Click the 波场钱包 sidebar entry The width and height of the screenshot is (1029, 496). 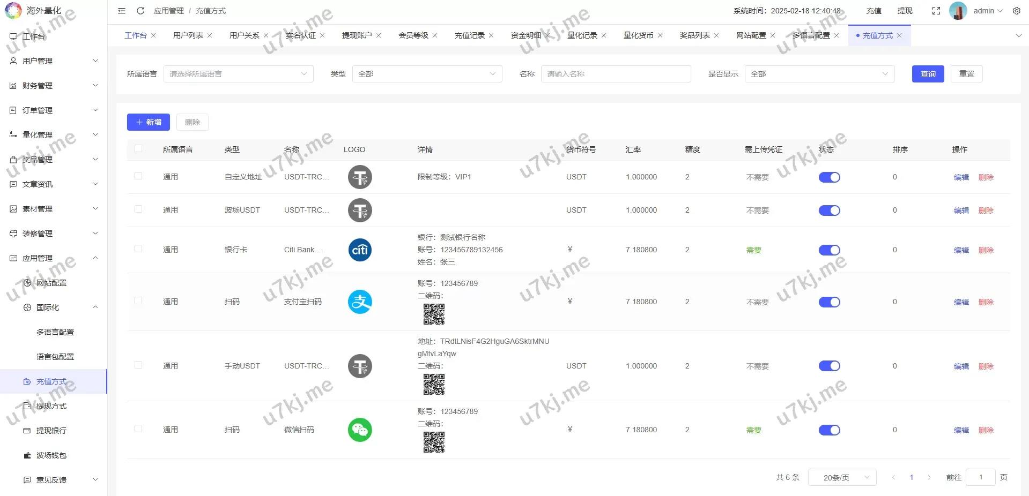tap(51, 455)
